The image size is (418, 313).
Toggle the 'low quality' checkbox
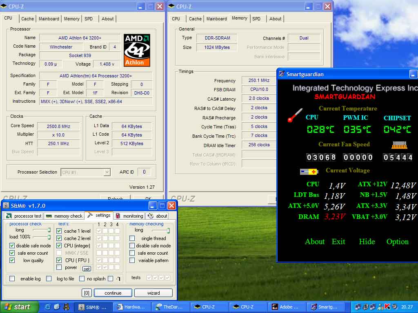click(12, 260)
